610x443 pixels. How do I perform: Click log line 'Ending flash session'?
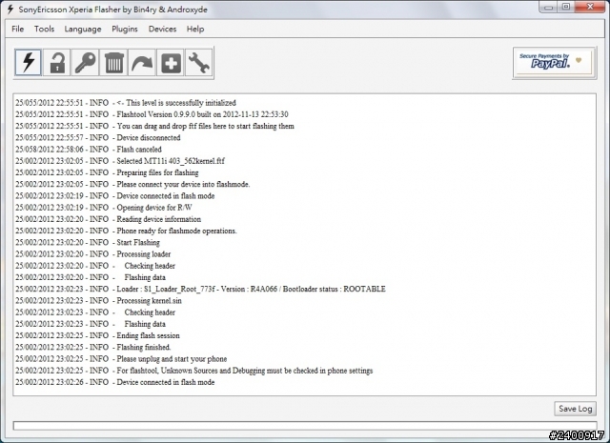tap(97, 335)
